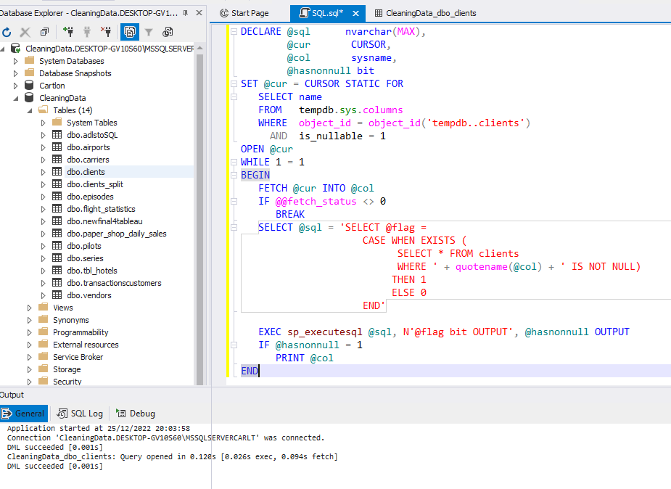Click the documents with clock icon
This screenshot has width=671, height=489.
click(168, 32)
